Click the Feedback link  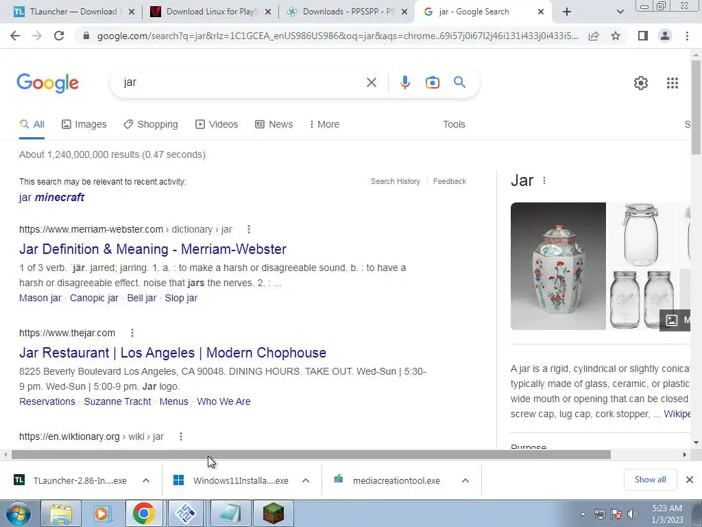(450, 181)
